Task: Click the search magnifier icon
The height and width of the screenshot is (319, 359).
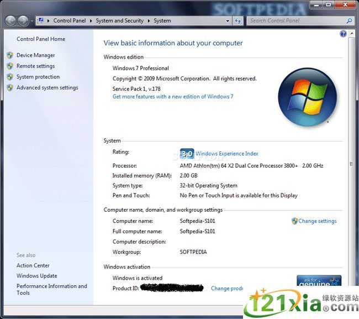Action: coord(349,21)
